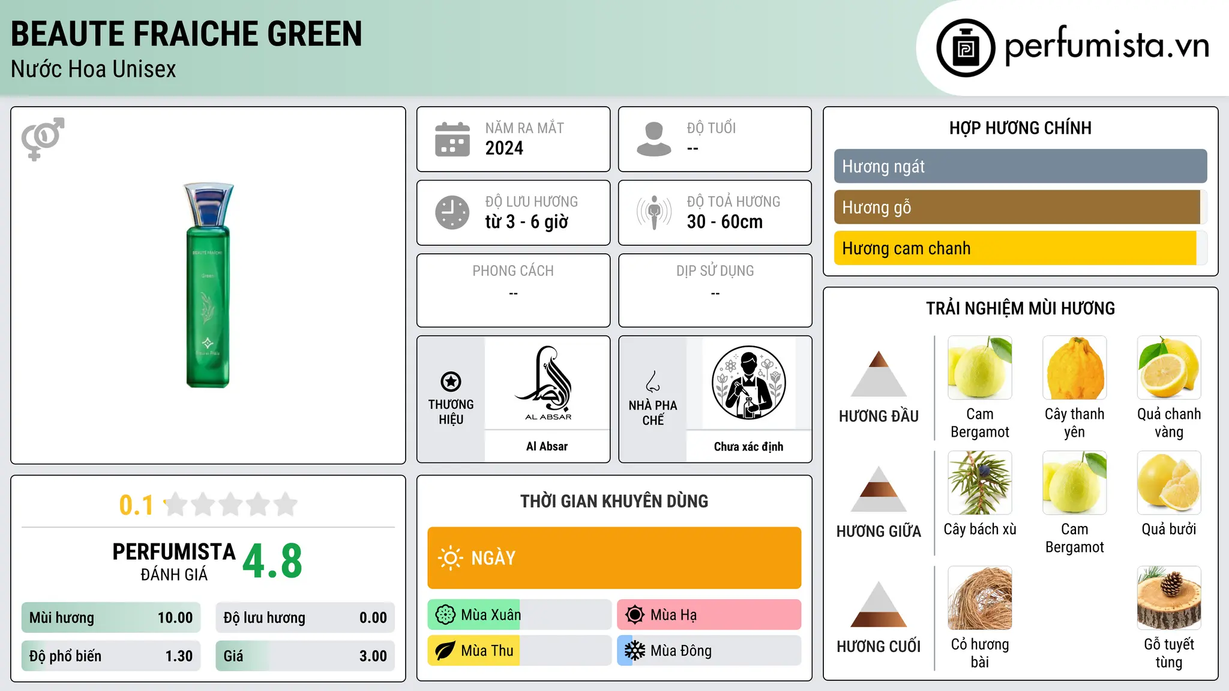Select the Cây thanh yên note image

click(1074, 368)
